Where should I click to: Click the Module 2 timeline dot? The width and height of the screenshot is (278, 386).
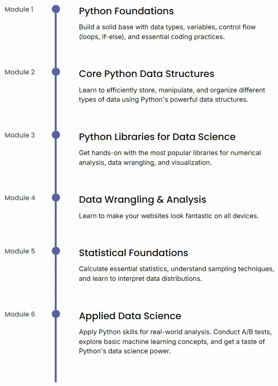(x=56, y=72)
